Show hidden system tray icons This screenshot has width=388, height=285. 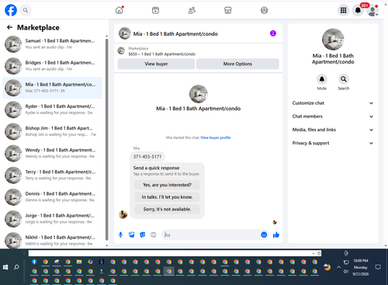pyautogui.click(x=338, y=267)
